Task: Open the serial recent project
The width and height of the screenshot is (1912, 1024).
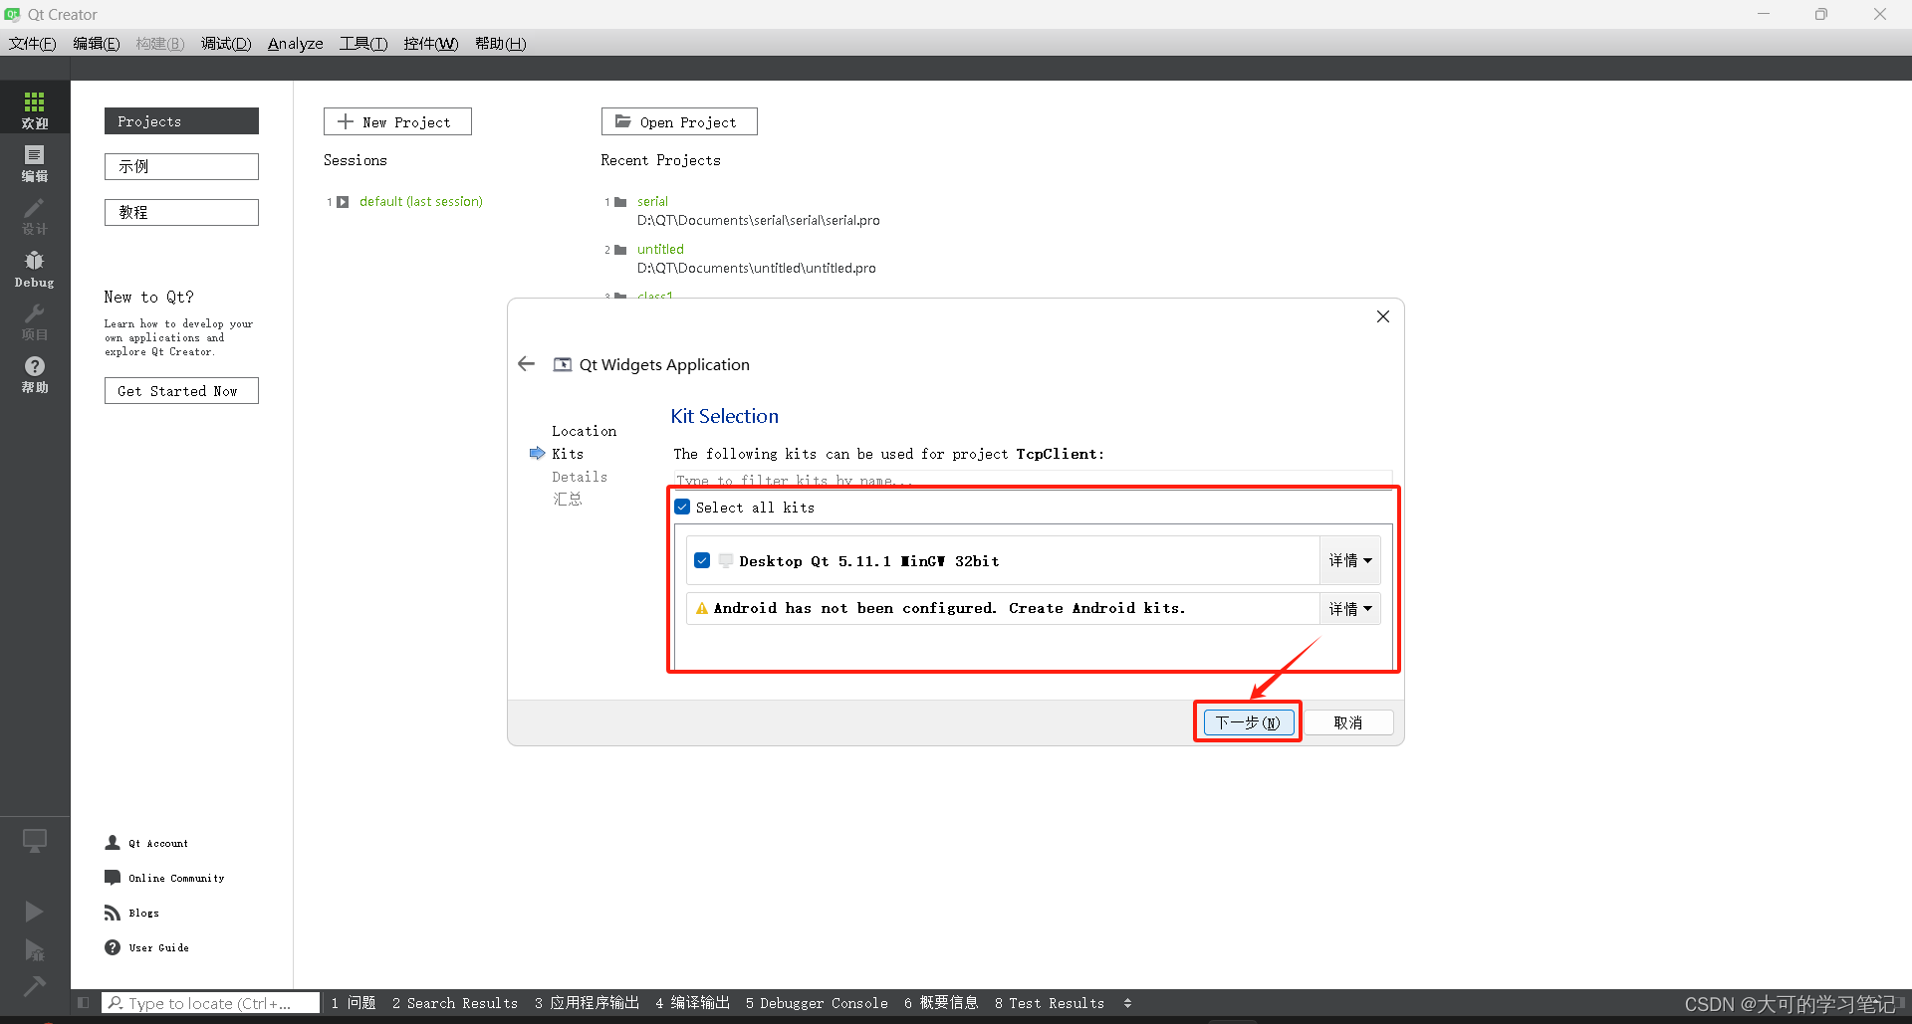Action: pos(652,202)
